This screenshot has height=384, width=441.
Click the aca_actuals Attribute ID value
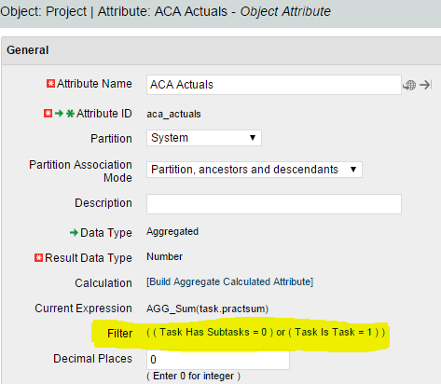tap(173, 114)
